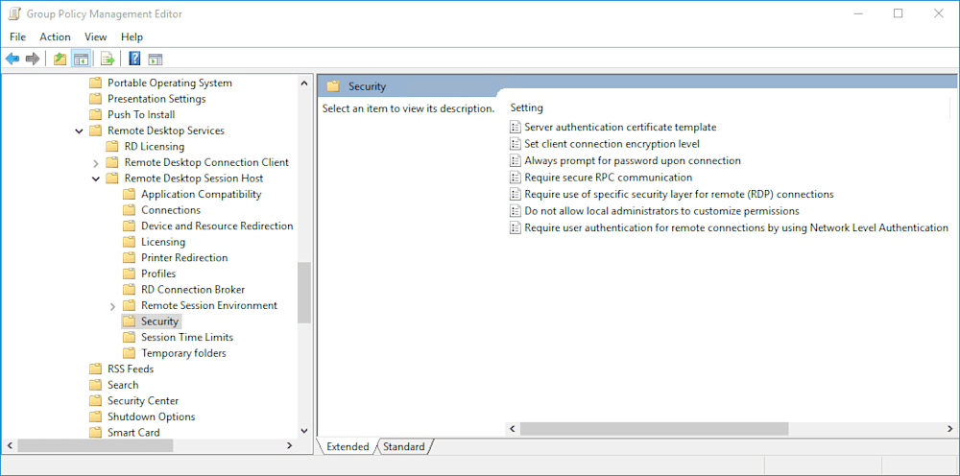Open the Help menu

click(132, 36)
